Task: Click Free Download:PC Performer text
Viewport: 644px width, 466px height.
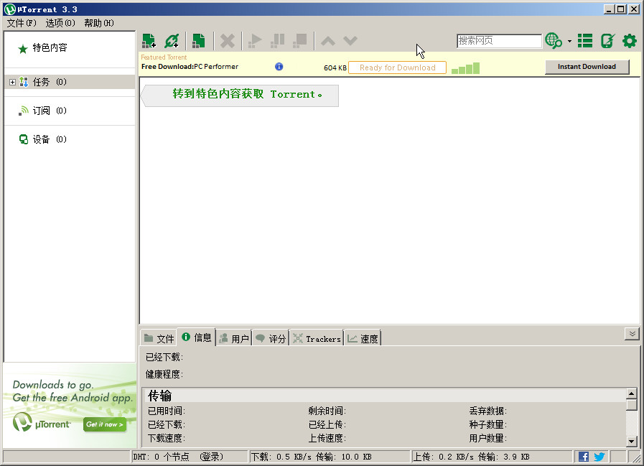Action: (x=190, y=67)
